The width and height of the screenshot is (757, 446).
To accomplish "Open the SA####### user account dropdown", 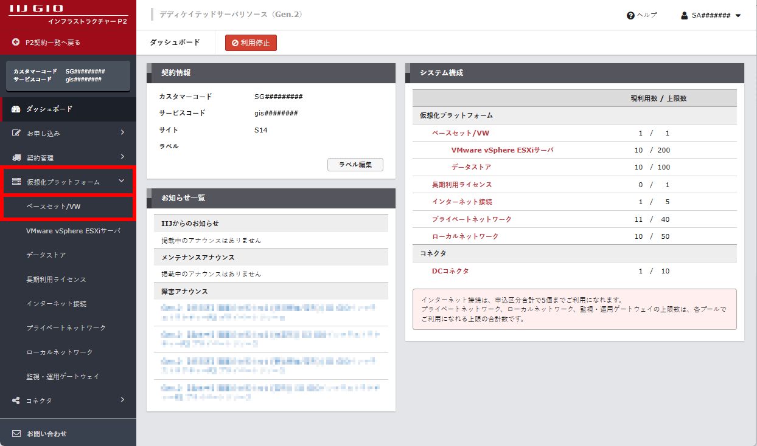I will click(x=711, y=15).
